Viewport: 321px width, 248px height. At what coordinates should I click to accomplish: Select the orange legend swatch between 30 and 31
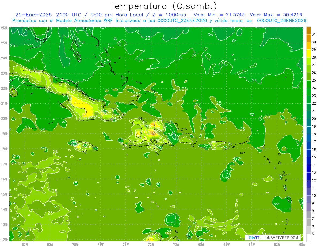pos(308,38)
